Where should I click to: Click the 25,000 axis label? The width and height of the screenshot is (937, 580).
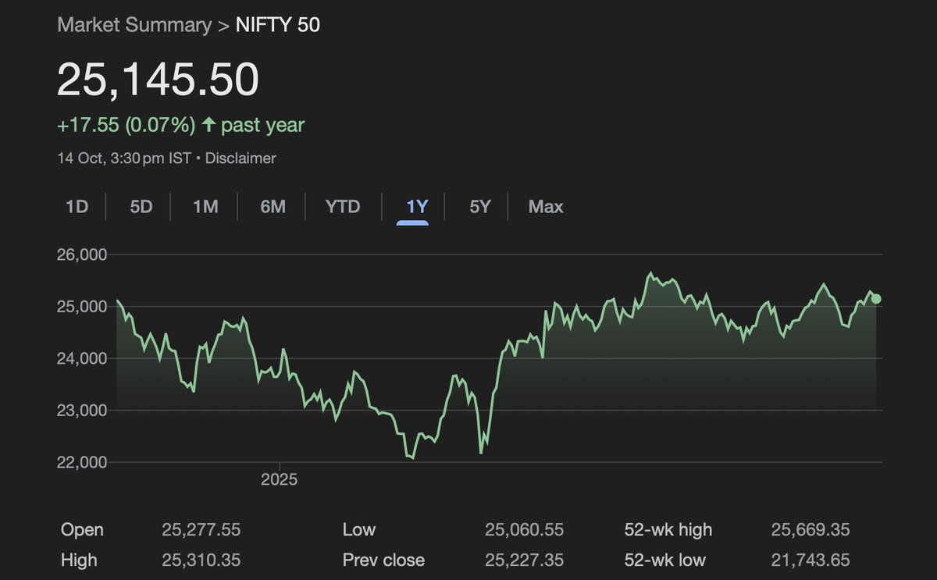(82, 307)
